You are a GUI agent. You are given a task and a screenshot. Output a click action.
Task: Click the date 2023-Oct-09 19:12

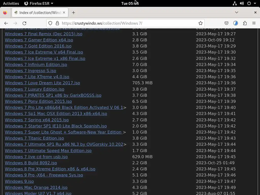(x=215, y=40)
